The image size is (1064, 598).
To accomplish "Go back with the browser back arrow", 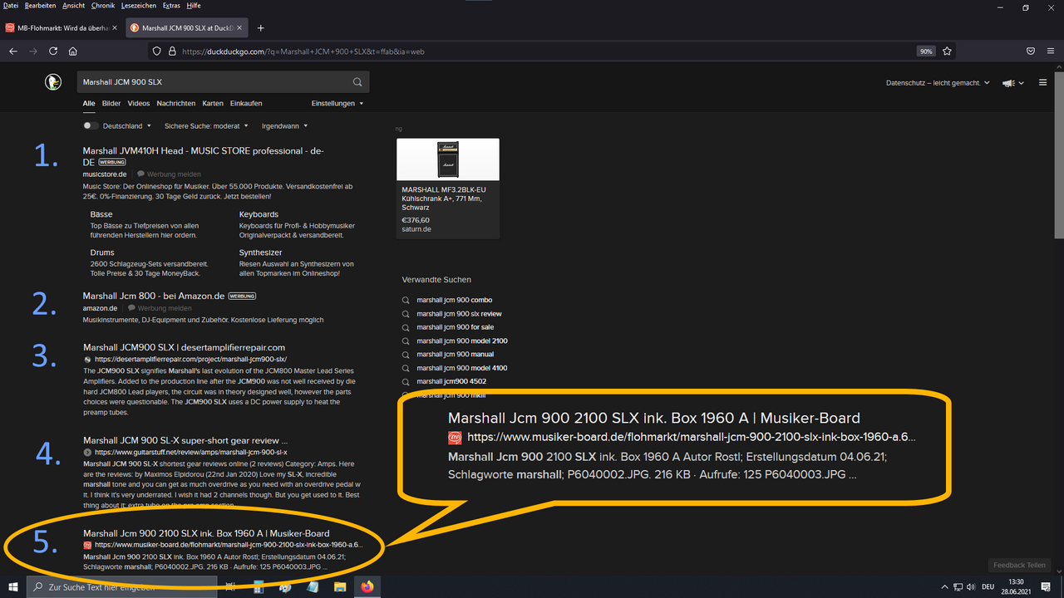I will point(13,51).
